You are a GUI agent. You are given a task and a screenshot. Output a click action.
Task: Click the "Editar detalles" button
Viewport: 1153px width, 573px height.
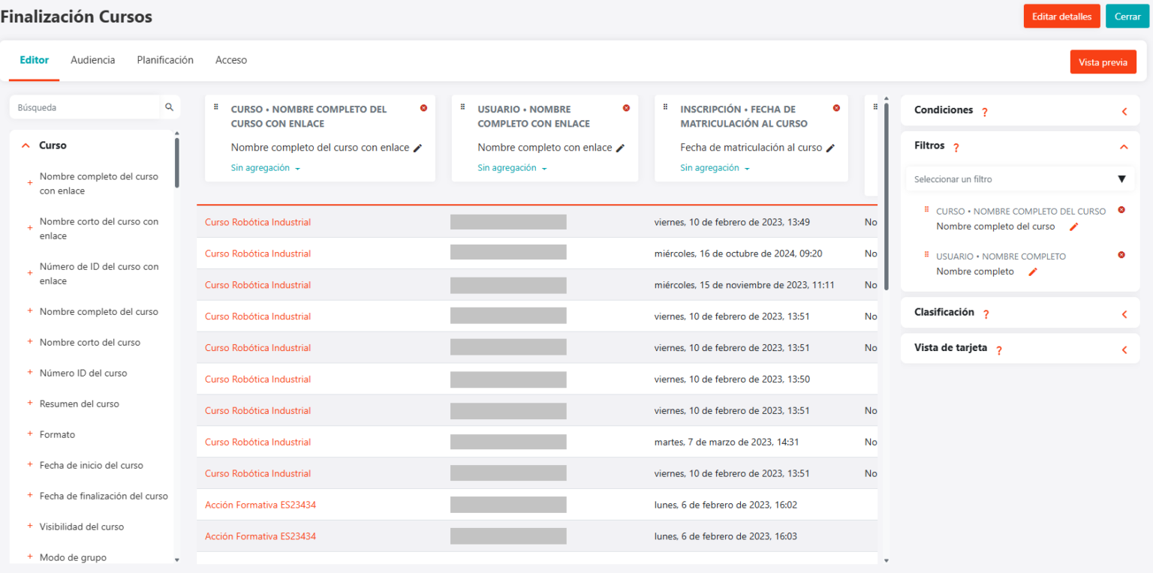point(1061,16)
